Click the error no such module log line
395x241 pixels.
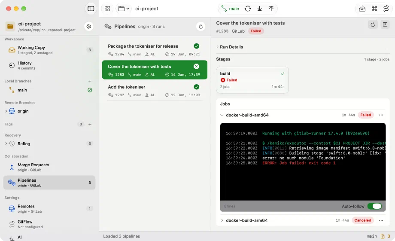(x=304, y=158)
